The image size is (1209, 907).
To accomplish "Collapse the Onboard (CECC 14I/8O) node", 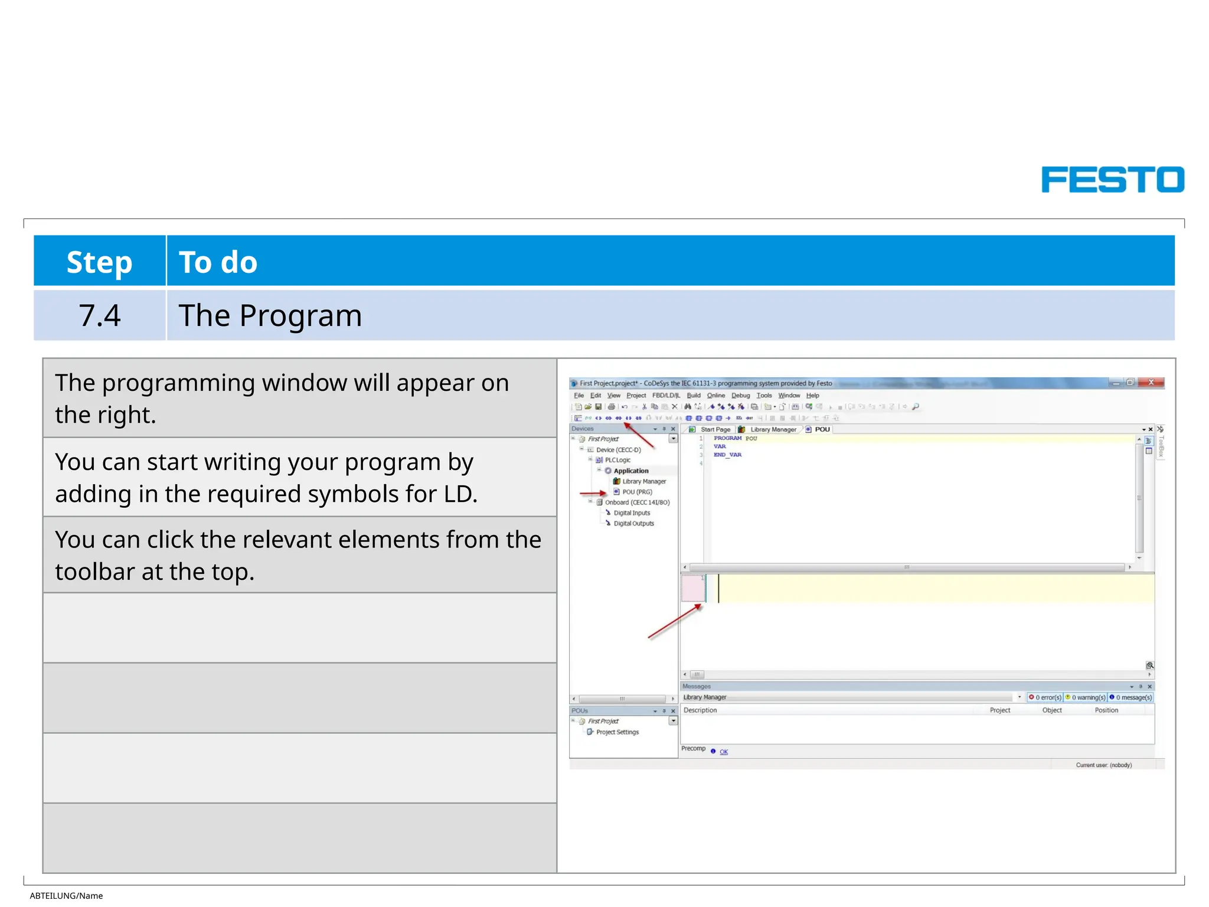I will (590, 502).
